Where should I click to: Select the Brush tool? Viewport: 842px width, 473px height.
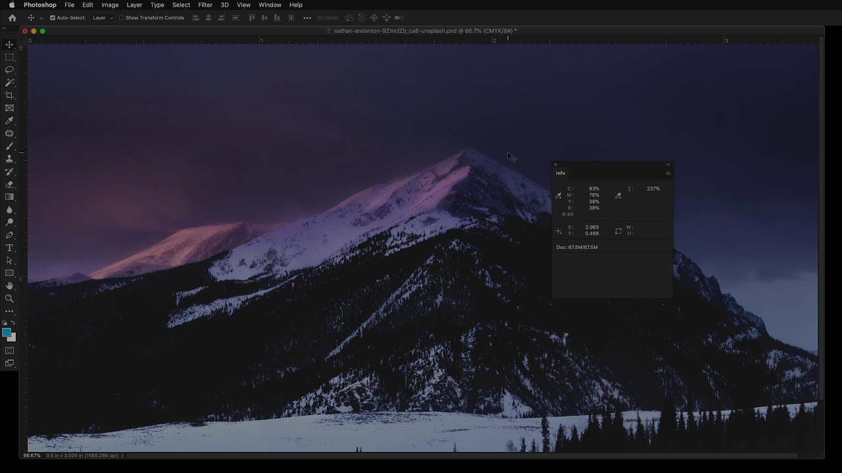pyautogui.click(x=9, y=146)
